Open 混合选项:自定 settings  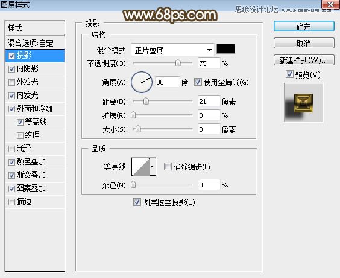tap(35, 43)
